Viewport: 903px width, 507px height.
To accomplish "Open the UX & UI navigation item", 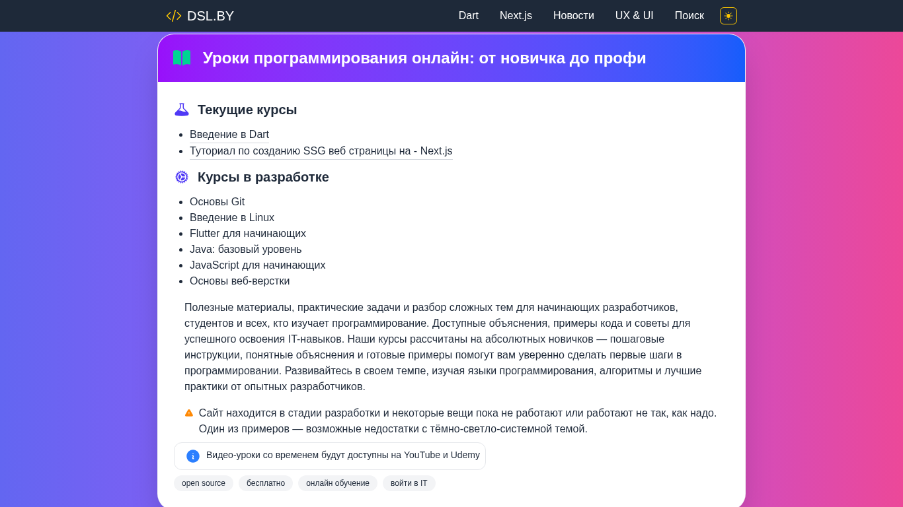I will tap(635, 16).
